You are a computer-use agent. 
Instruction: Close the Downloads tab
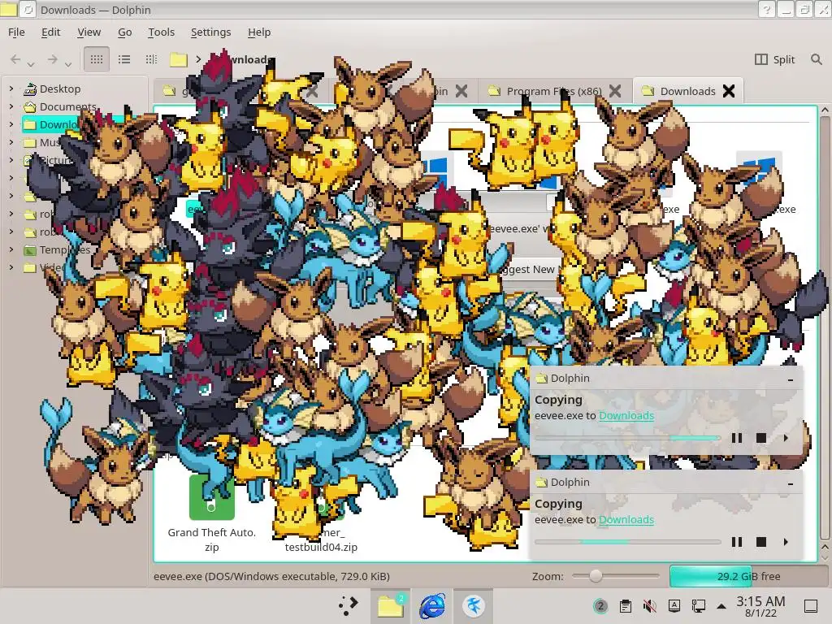click(729, 91)
